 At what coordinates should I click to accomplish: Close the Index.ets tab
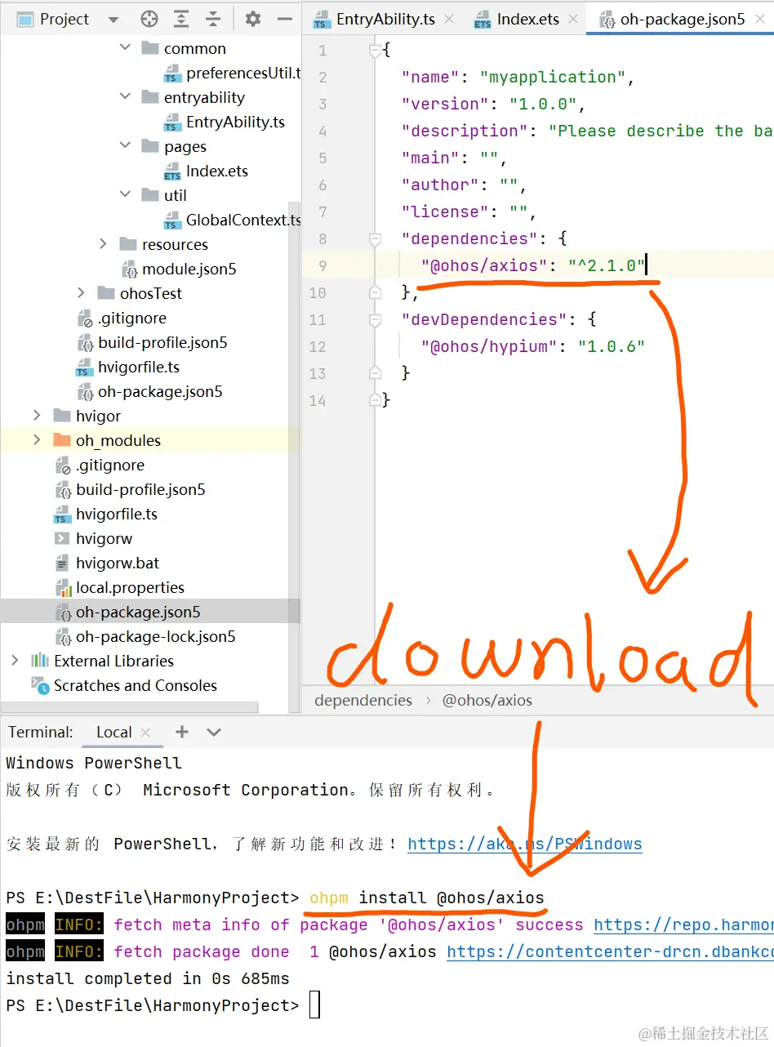pyautogui.click(x=573, y=20)
